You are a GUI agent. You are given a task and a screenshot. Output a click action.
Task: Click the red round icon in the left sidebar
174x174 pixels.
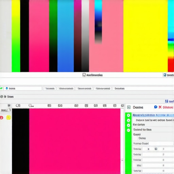click(x=1, y=118)
